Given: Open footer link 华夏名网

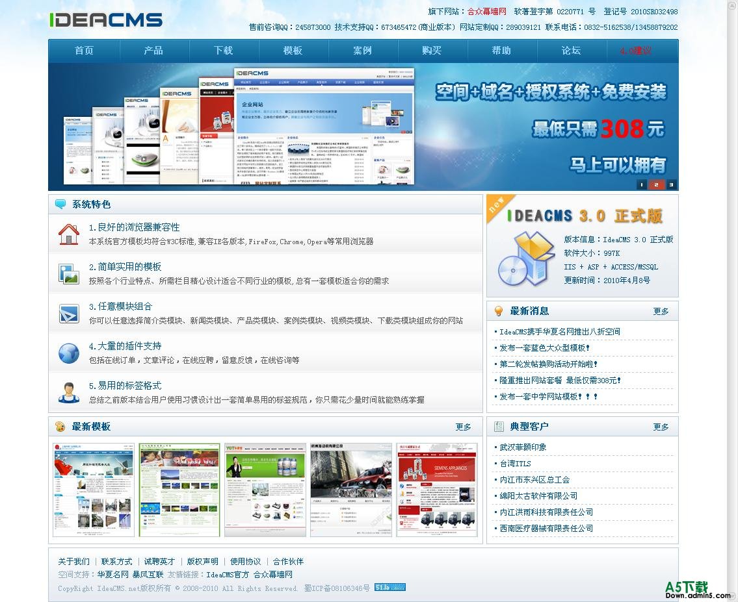Looking at the screenshot, I should [x=113, y=574].
